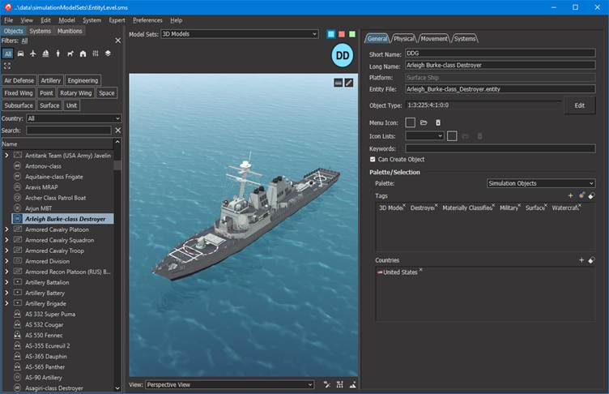Toggle the Surface category filter
Image resolution: width=609 pixels, height=394 pixels.
[x=49, y=105]
